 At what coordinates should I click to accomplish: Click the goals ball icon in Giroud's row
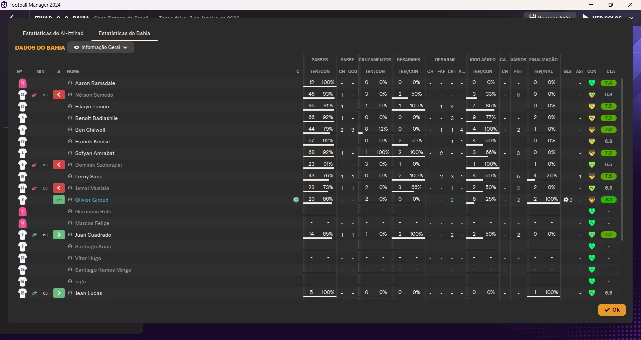pyautogui.click(x=566, y=200)
